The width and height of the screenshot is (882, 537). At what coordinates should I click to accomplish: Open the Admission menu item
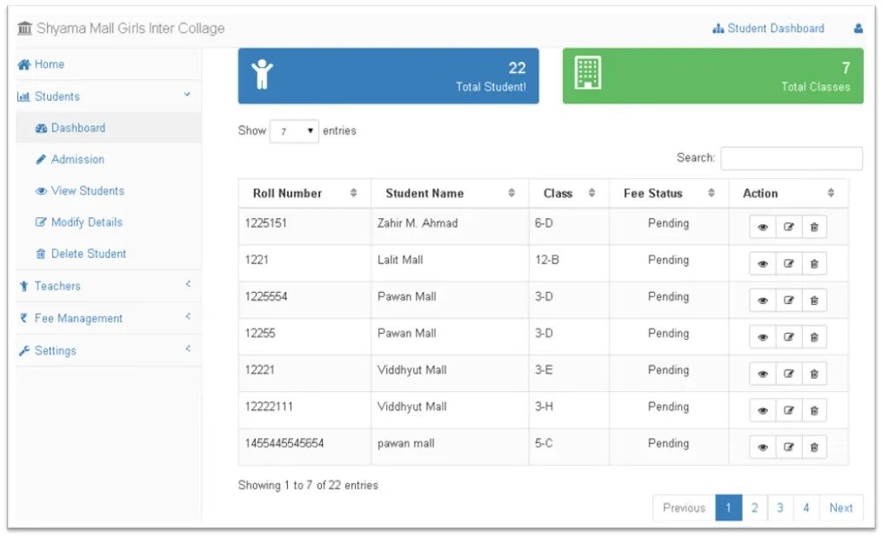click(77, 160)
